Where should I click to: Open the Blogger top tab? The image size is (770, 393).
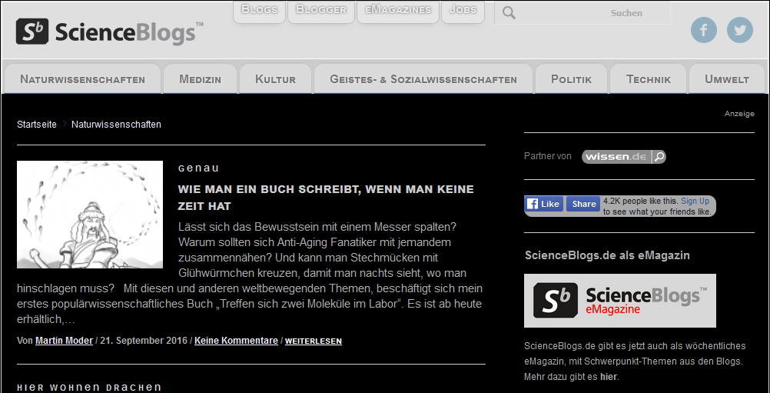[x=321, y=10]
